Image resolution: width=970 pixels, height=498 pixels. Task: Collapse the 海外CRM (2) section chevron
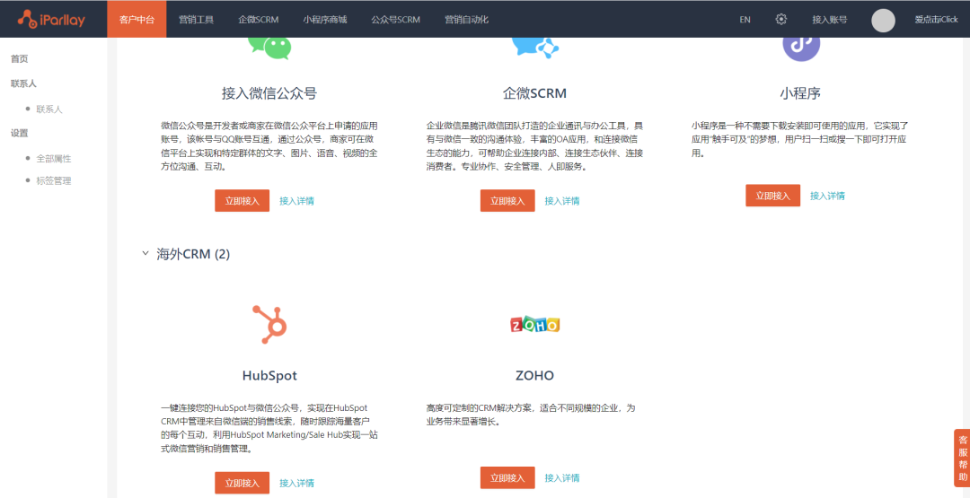pos(145,253)
